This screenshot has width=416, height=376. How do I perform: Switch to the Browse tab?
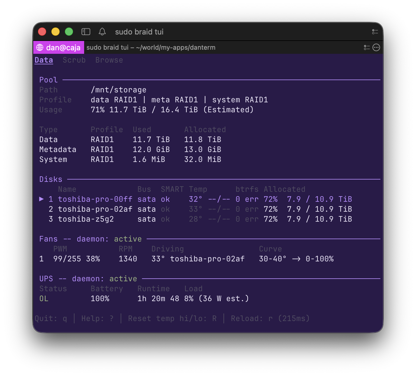pyautogui.click(x=109, y=60)
